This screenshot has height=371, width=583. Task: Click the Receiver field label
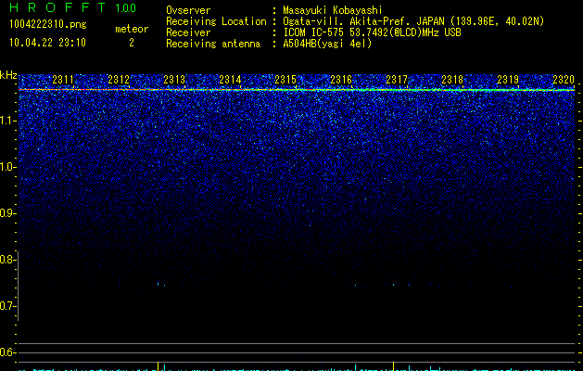(188, 32)
